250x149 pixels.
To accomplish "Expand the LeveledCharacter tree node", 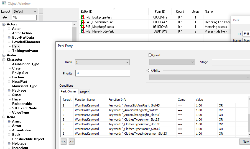I will [9, 42].
